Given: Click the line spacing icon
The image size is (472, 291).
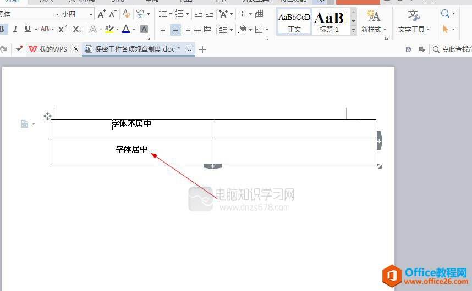Looking at the screenshot, I should 223,30.
